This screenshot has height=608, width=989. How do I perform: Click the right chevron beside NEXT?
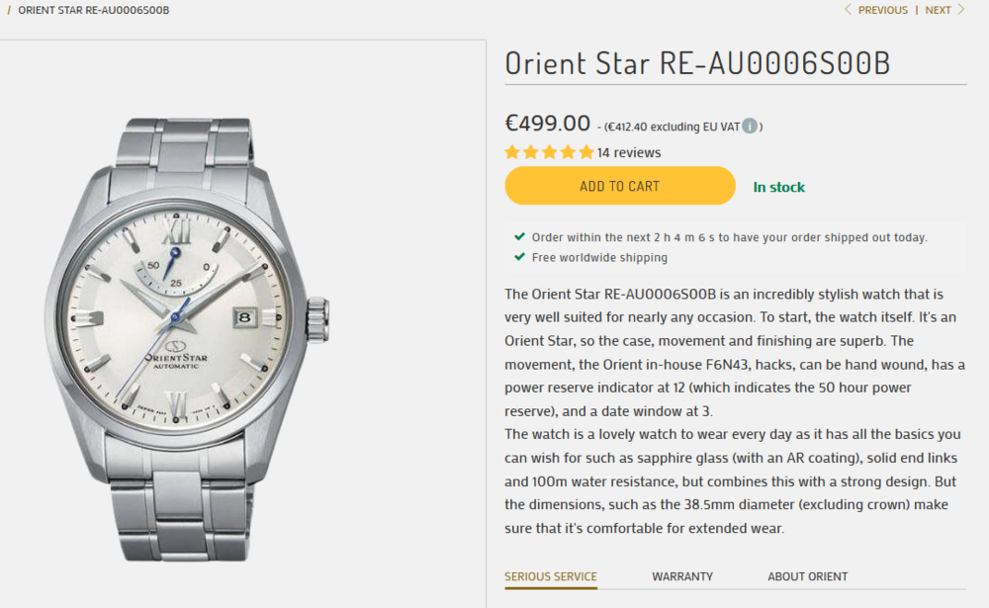pos(960,10)
